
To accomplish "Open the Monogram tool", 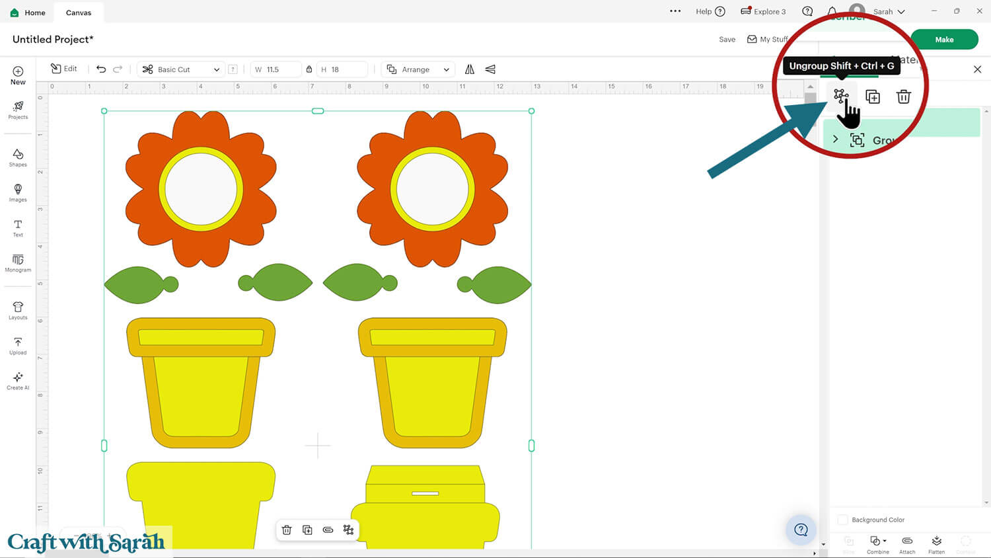I will click(x=18, y=262).
